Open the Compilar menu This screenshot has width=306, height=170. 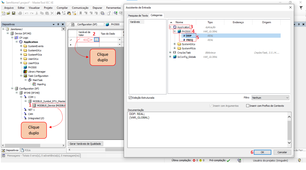[62, 8]
